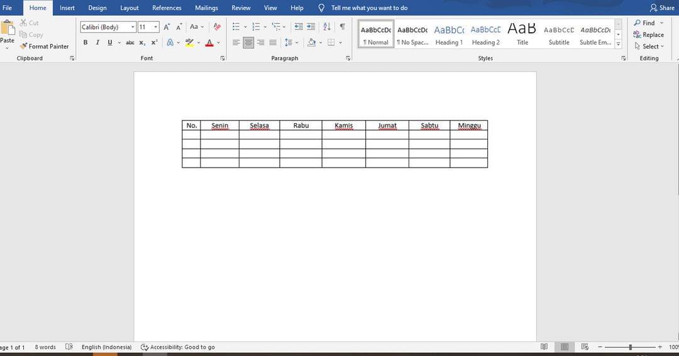This screenshot has height=356, width=679.
Task: Apply bulleted list formatting
Action: [x=236, y=27]
